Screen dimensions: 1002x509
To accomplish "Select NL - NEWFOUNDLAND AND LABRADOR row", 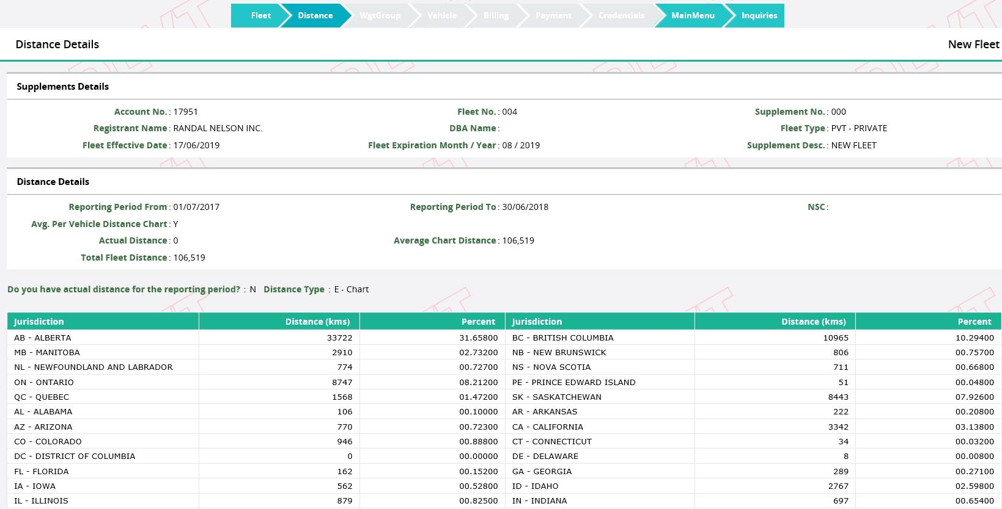I will [x=256, y=367].
